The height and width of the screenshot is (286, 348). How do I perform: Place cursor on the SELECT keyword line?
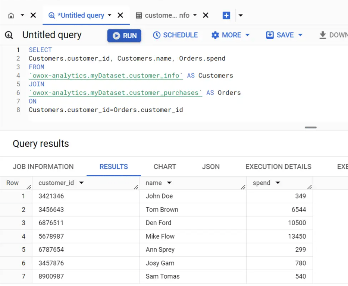tap(40, 50)
